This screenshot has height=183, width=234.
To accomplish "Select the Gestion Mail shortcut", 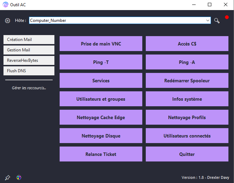I will [x=29, y=50].
